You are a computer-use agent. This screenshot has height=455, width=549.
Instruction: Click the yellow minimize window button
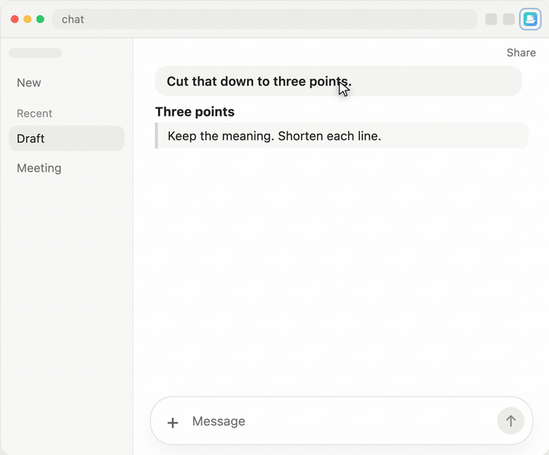coord(27,19)
